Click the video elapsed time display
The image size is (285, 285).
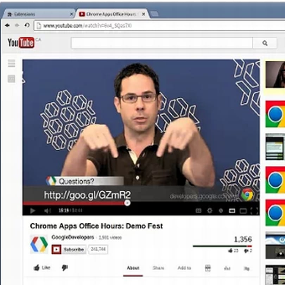tap(64, 210)
